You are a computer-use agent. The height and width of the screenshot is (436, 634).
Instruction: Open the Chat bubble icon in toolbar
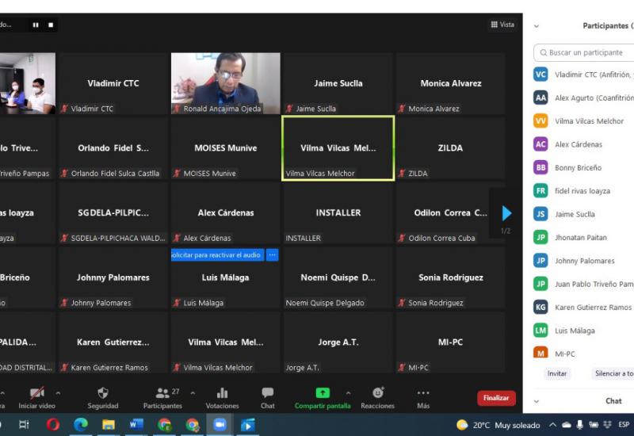pyautogui.click(x=268, y=393)
